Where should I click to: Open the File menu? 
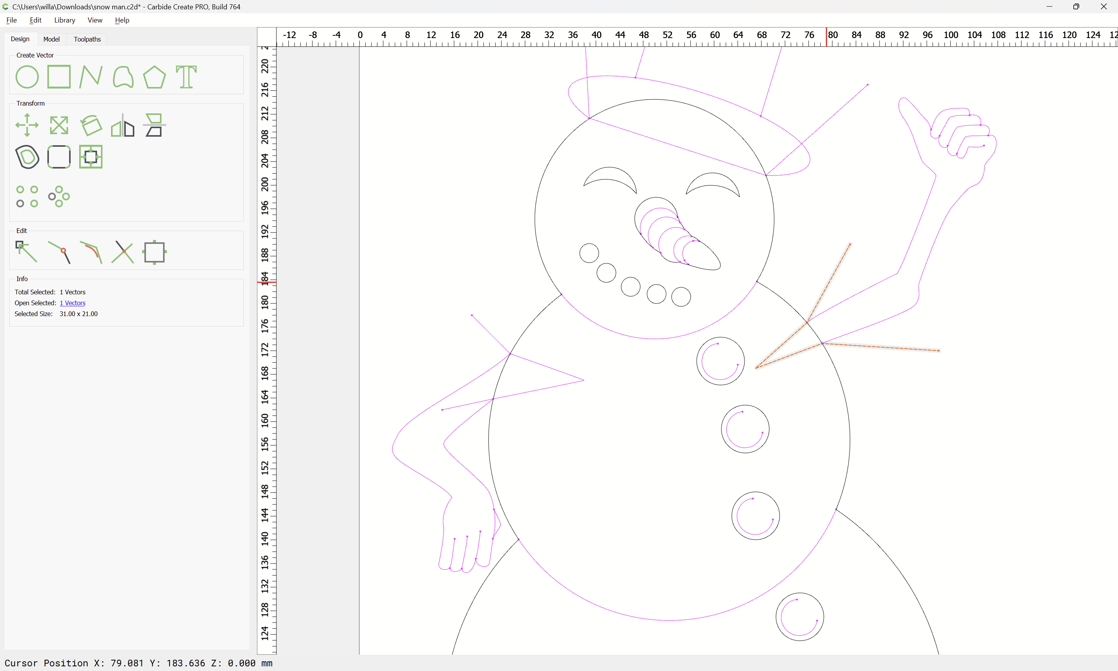point(11,20)
